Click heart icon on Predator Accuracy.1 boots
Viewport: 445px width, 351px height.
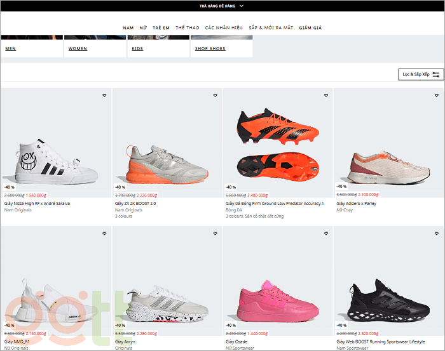pos(326,96)
